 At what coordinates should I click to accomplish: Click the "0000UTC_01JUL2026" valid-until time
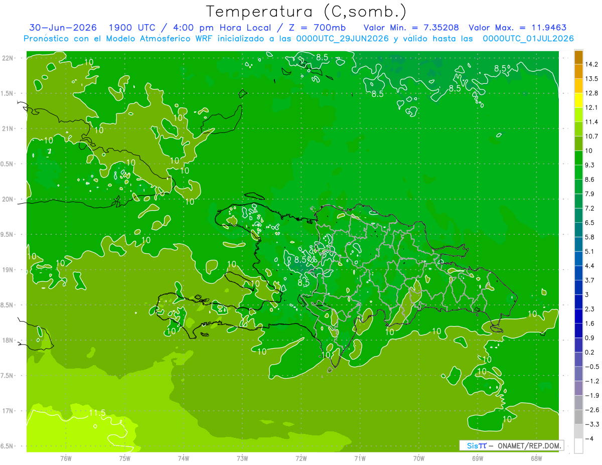[528, 39]
